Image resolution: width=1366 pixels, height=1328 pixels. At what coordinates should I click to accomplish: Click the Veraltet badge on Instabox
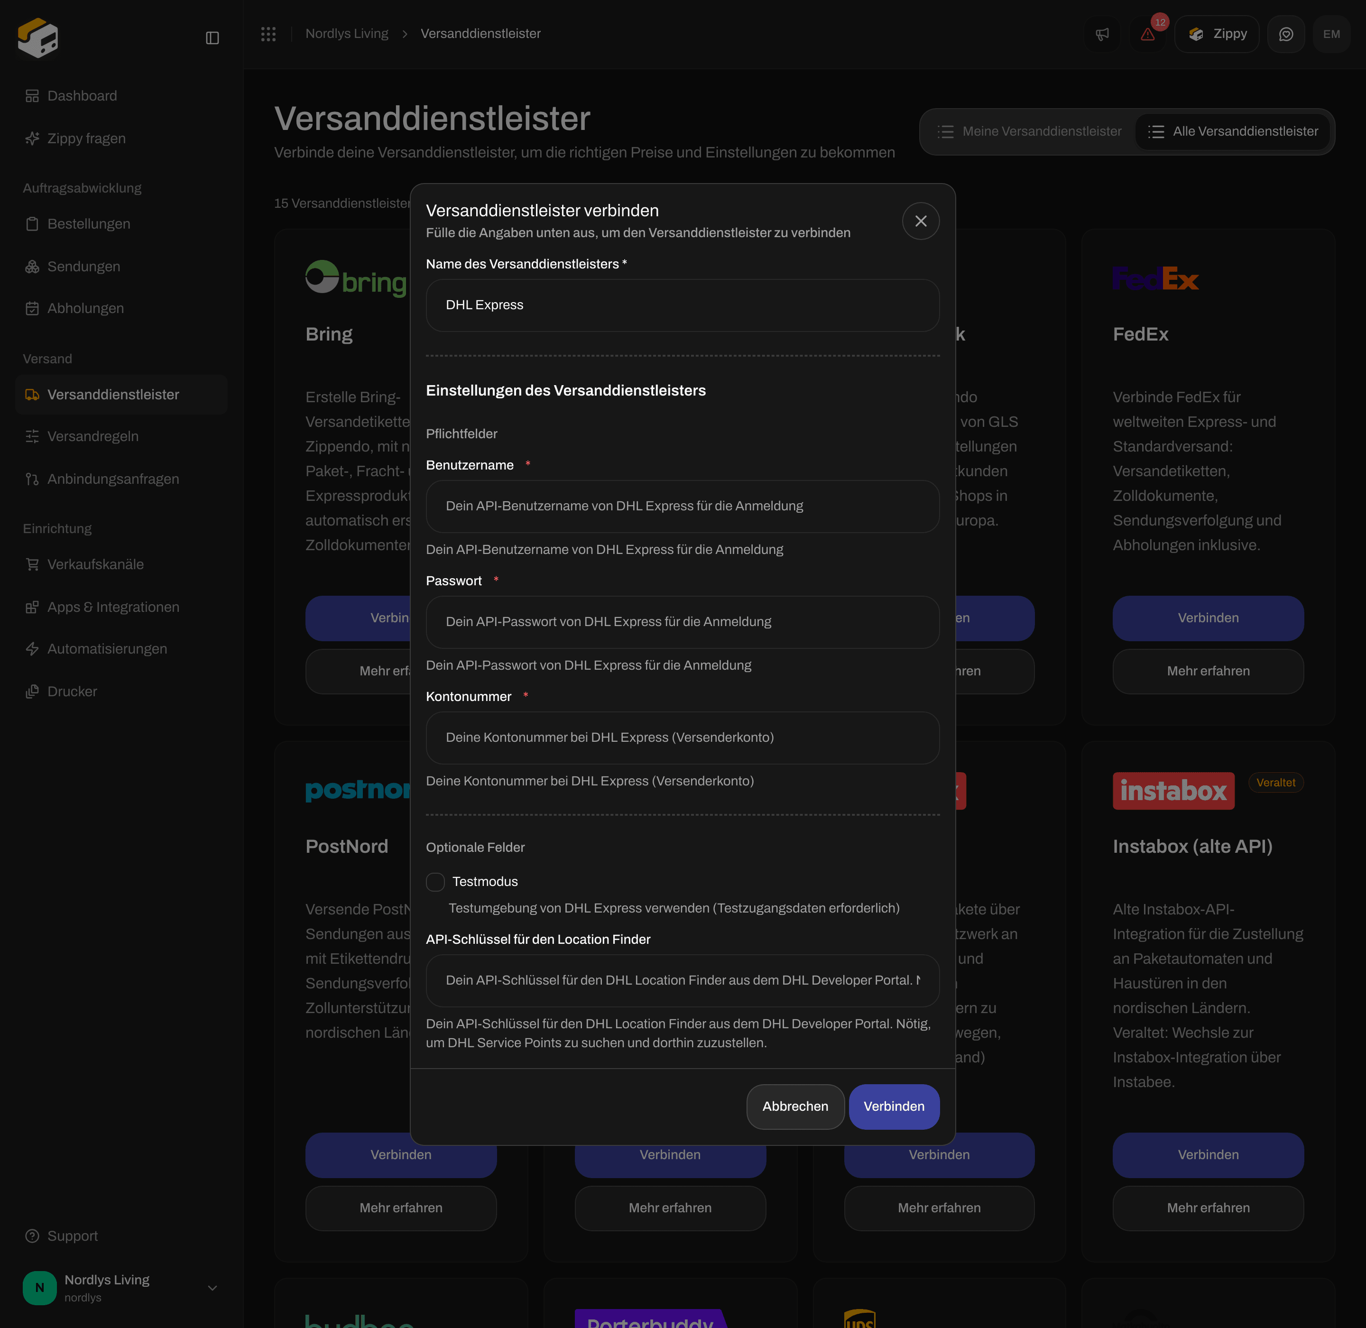(1275, 783)
